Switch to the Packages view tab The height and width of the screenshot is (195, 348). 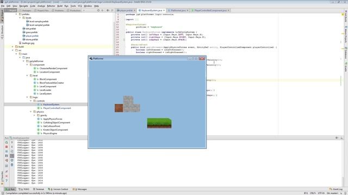26,10
